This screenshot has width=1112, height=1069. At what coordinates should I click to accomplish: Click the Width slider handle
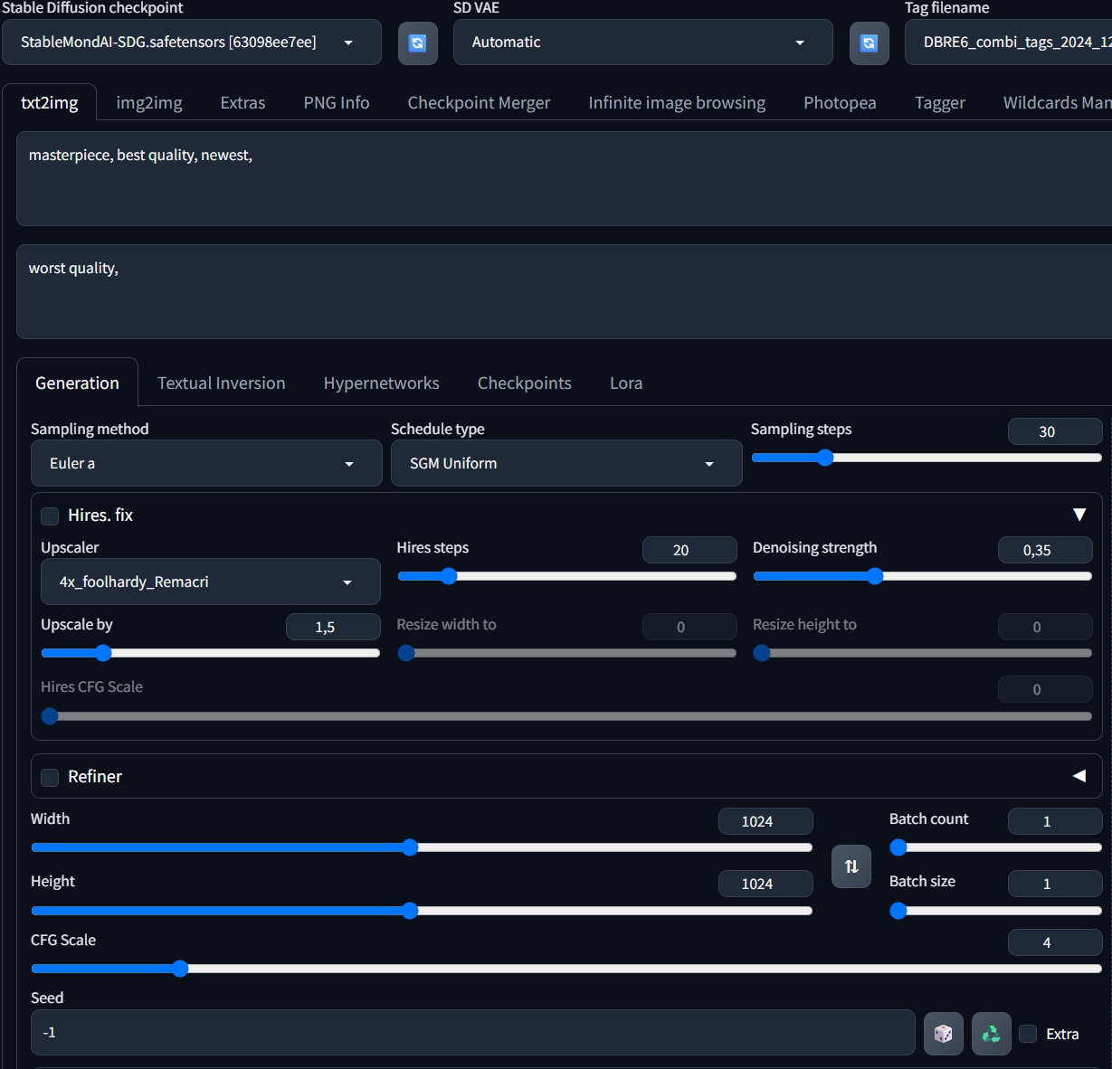410,847
